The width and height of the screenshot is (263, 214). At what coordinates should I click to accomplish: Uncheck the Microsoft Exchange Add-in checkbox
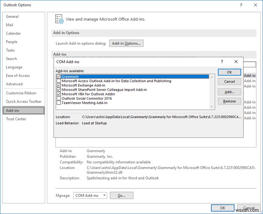tap(59, 85)
